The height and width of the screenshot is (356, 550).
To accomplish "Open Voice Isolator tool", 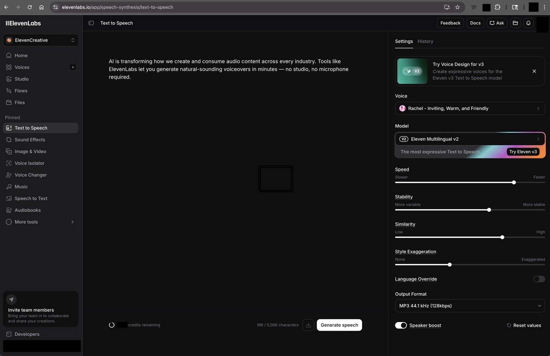I will click(41, 163).
